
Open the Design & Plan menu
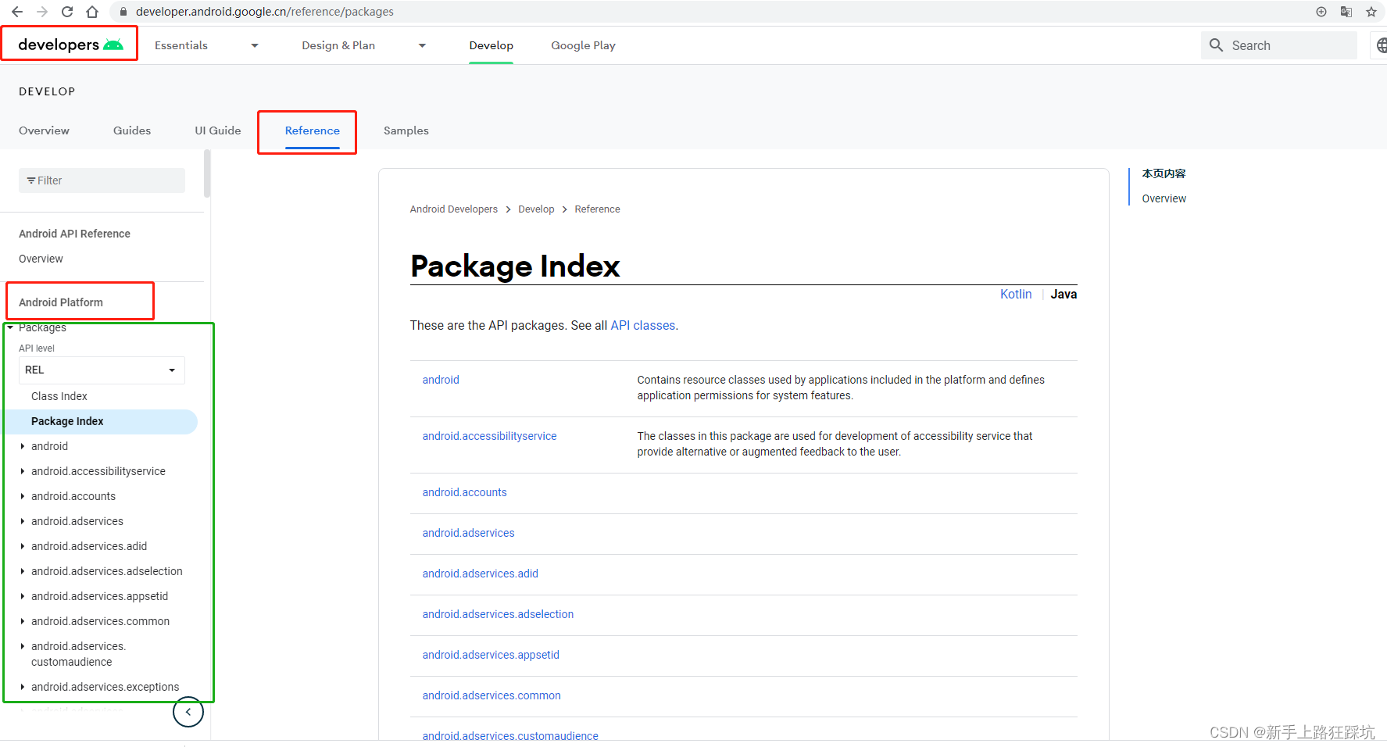point(338,45)
